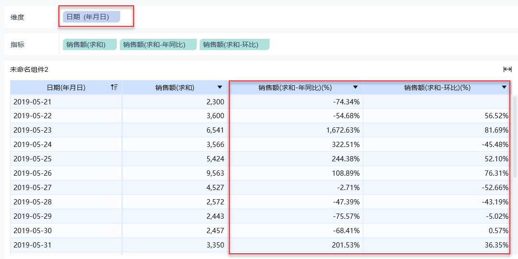The height and width of the screenshot is (259, 518).
Task: Click the 销售额(求和-年同比) metric chip
Action: pos(158,45)
